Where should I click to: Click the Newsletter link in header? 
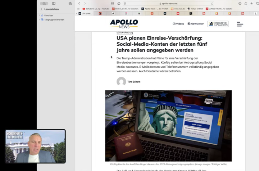click(x=195, y=24)
